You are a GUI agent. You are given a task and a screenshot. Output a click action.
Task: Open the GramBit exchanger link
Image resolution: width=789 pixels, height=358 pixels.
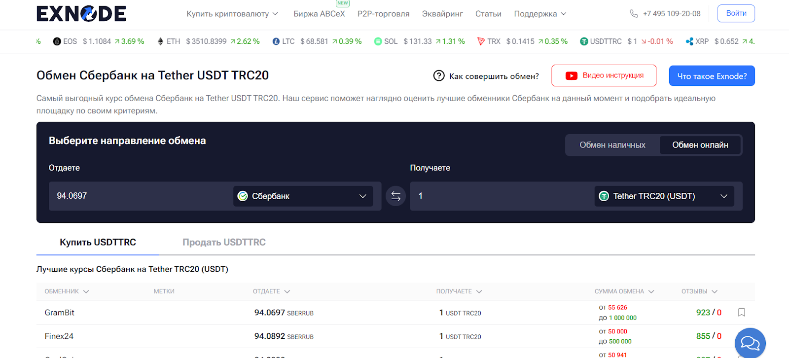click(x=60, y=313)
